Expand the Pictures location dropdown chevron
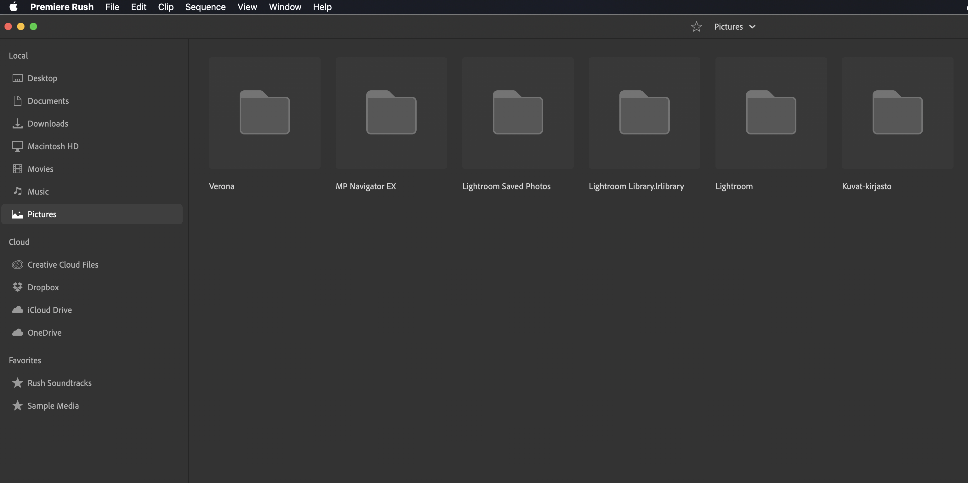The image size is (968, 483). point(752,27)
